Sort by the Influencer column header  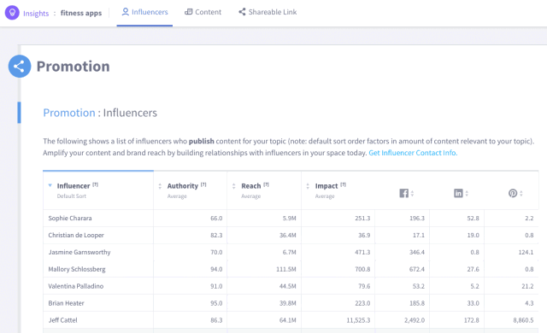tap(74, 186)
